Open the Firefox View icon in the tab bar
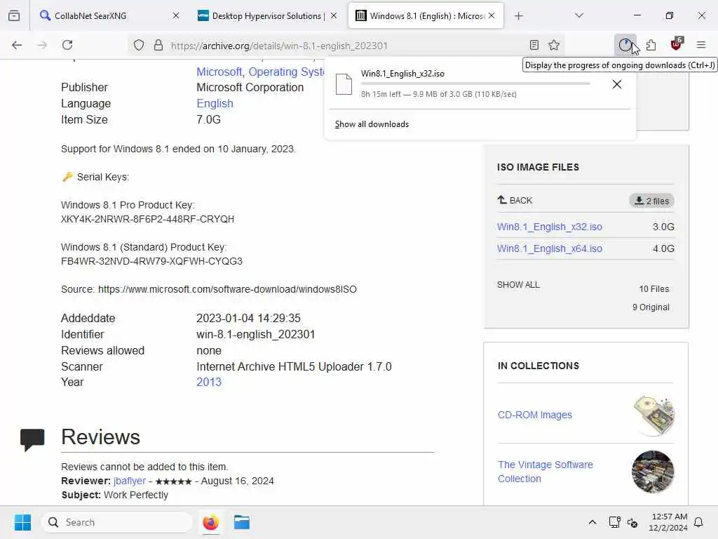Viewport: 718px width, 539px height. tap(14, 15)
